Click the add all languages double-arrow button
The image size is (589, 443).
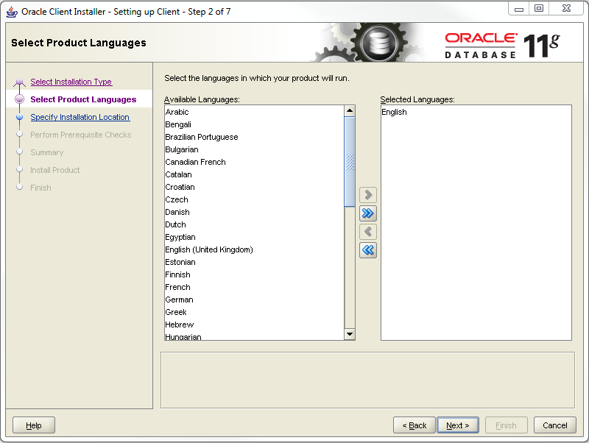click(367, 213)
